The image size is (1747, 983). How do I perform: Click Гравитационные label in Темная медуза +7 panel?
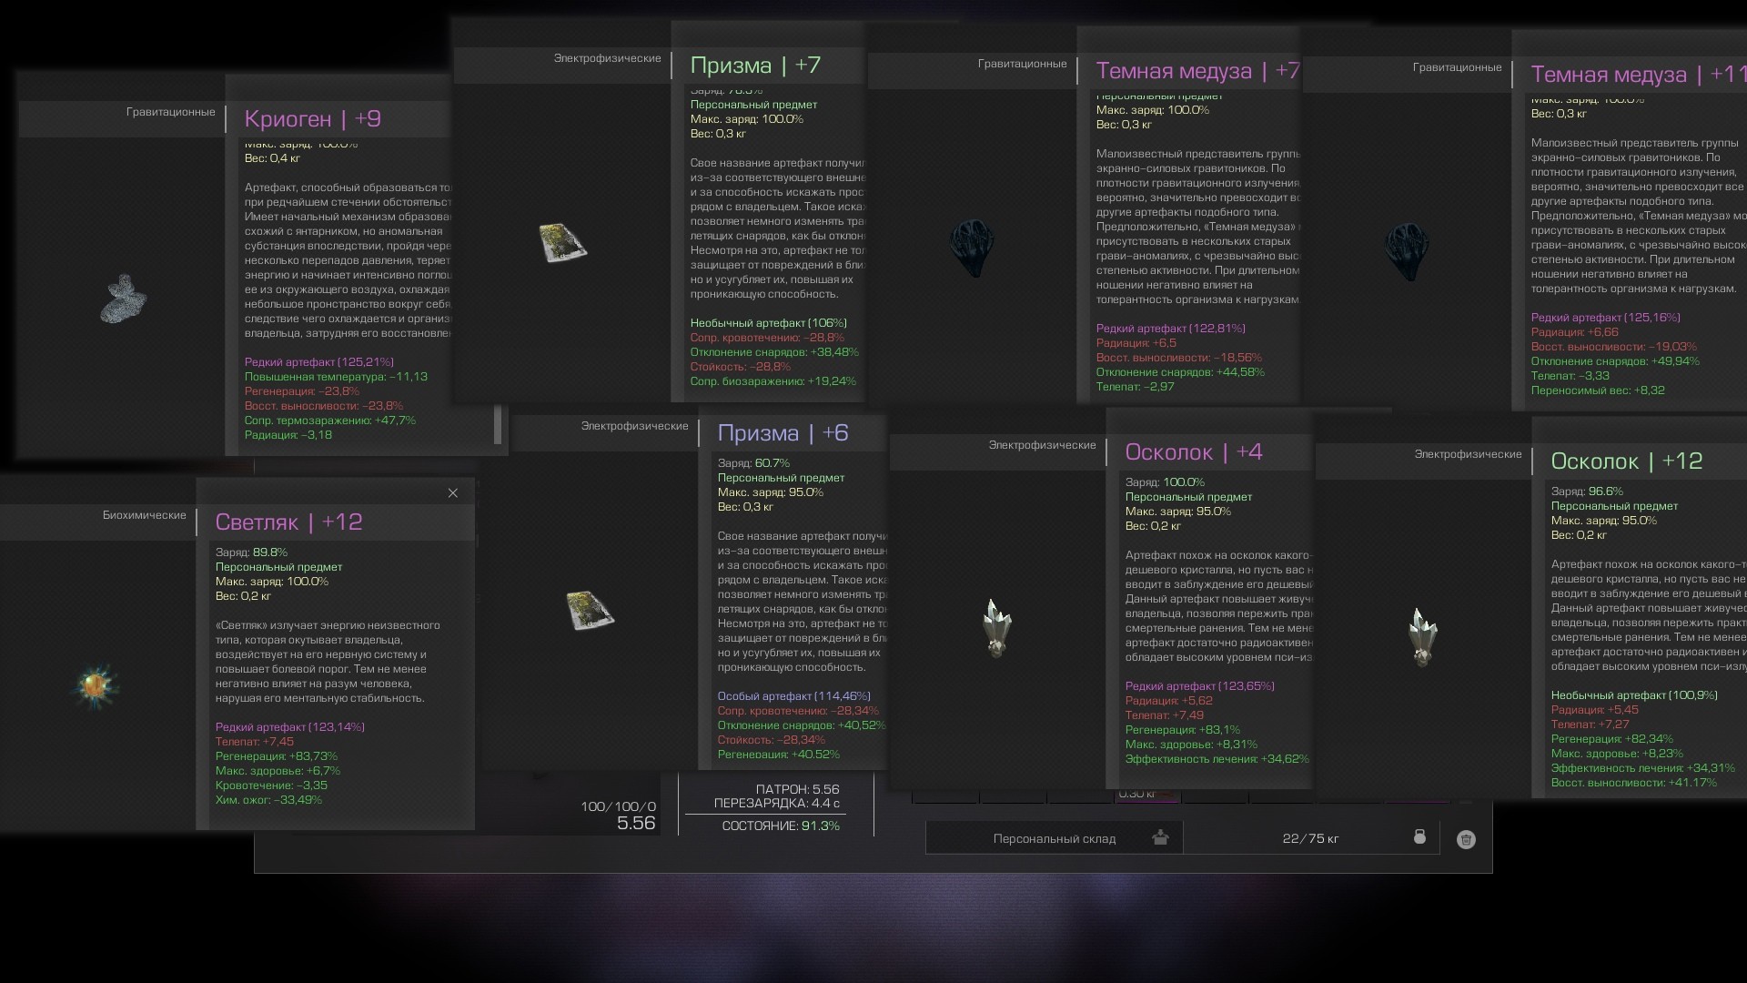pyautogui.click(x=1023, y=64)
